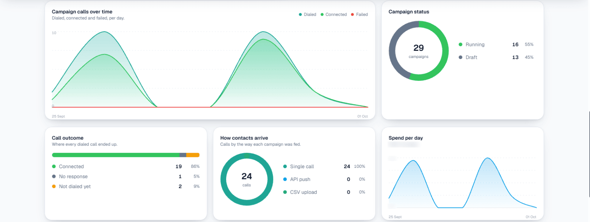The width and height of the screenshot is (590, 222).
Task: Select the Running row in Campaign status
Action: click(496, 44)
